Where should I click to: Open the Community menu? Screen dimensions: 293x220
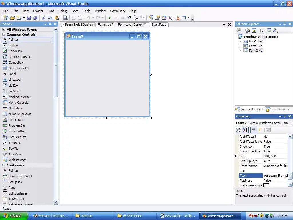(x=118, y=11)
